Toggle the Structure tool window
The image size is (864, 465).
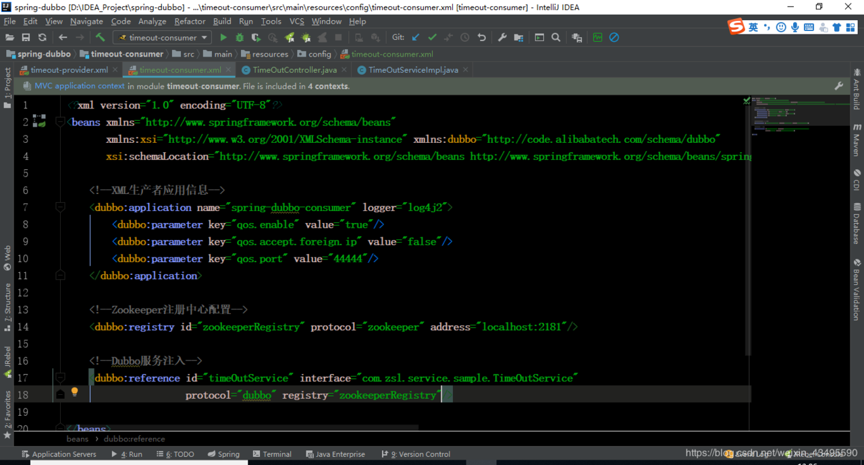(7, 307)
